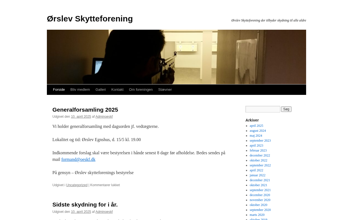Open the Stævner menu item
The width and height of the screenshot is (353, 220).
[x=165, y=90]
